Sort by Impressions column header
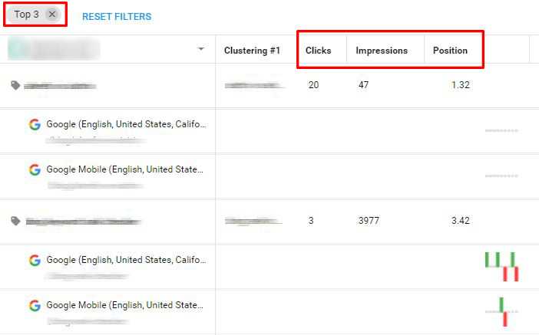Screen dimensions: 539x335 pyautogui.click(x=380, y=51)
